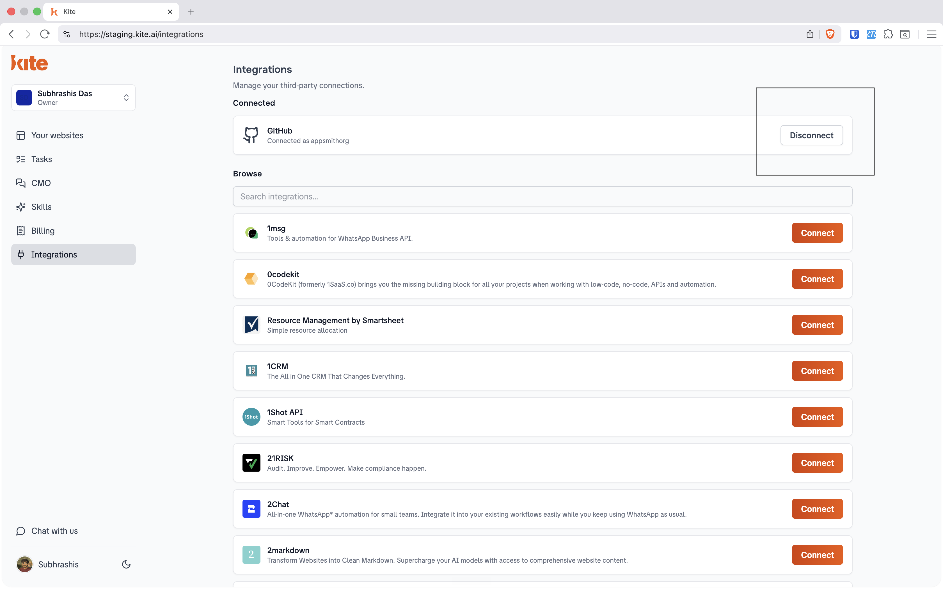Open the browser hamburger menu
The image size is (943, 589).
(x=932, y=34)
